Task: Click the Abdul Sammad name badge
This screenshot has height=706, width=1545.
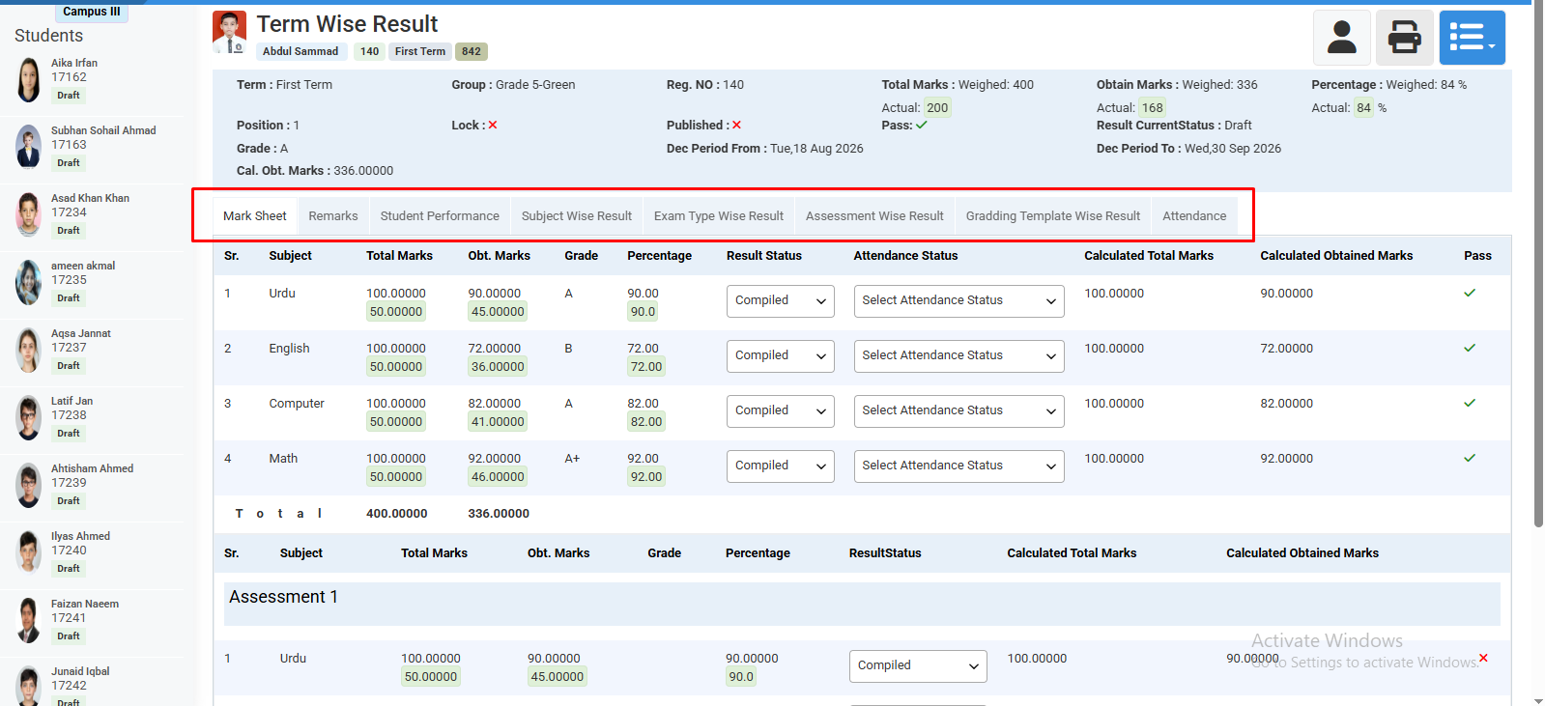Action: [x=300, y=52]
